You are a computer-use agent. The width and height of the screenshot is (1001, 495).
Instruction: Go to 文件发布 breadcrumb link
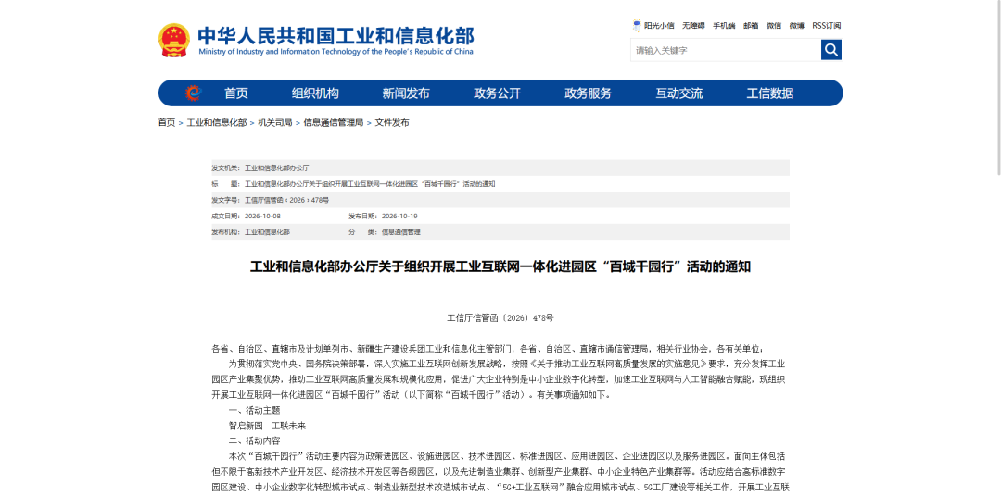point(392,122)
